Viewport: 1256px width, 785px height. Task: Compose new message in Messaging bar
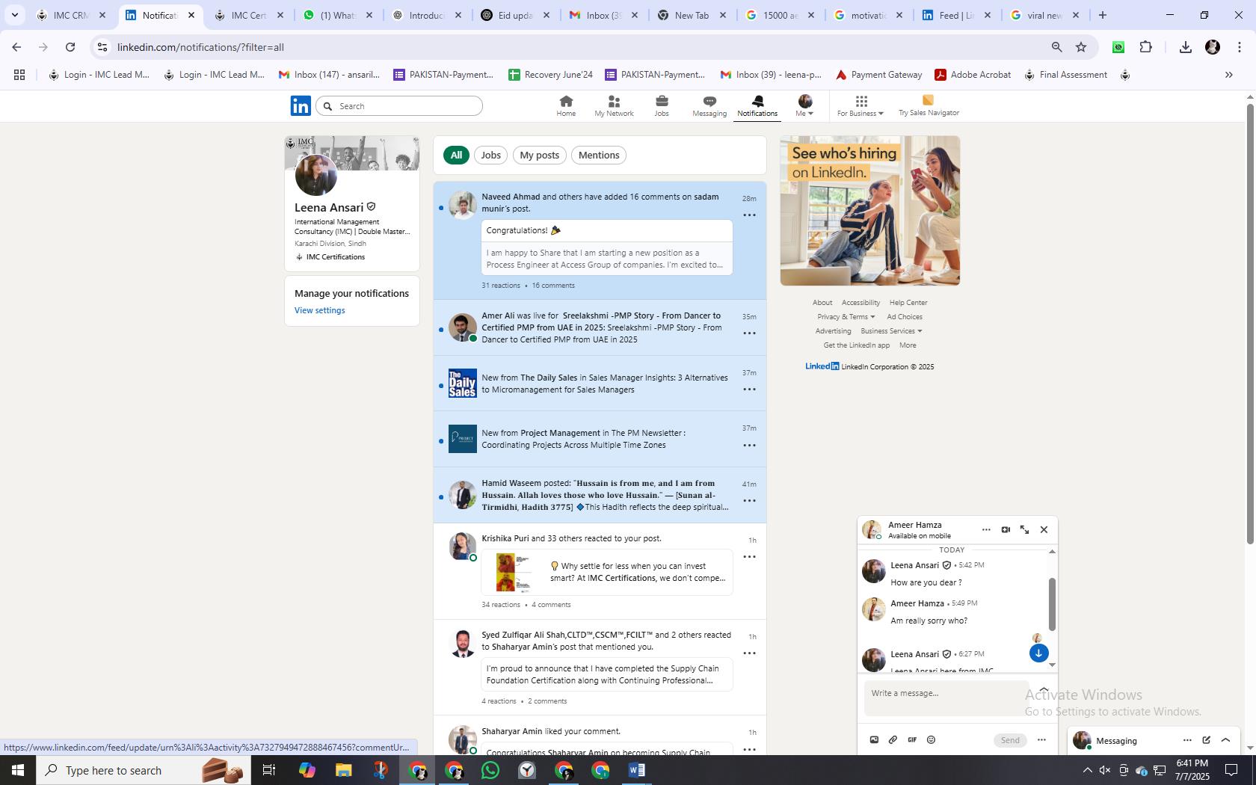point(1206,740)
